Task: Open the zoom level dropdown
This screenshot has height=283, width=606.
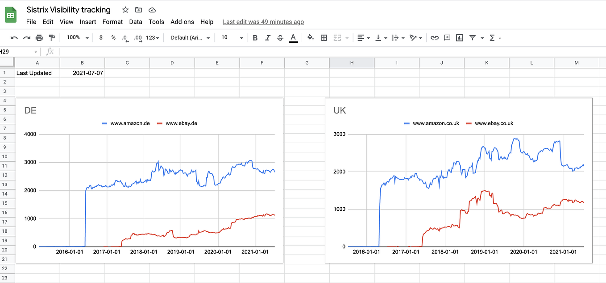Action: coord(77,37)
